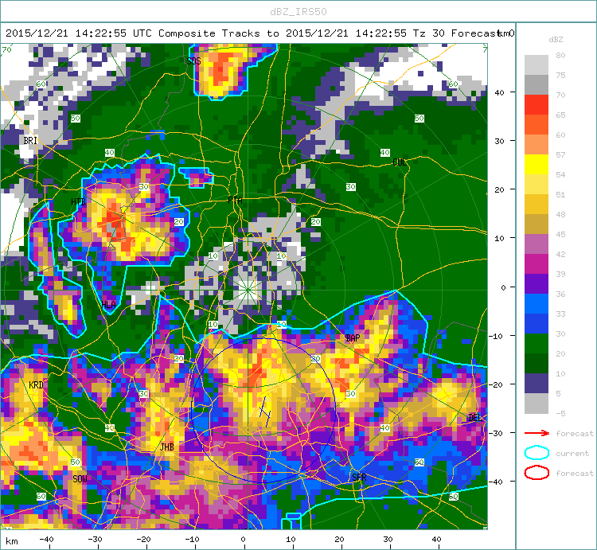Click the KRD station label
This screenshot has width=597, height=550.
(x=36, y=384)
